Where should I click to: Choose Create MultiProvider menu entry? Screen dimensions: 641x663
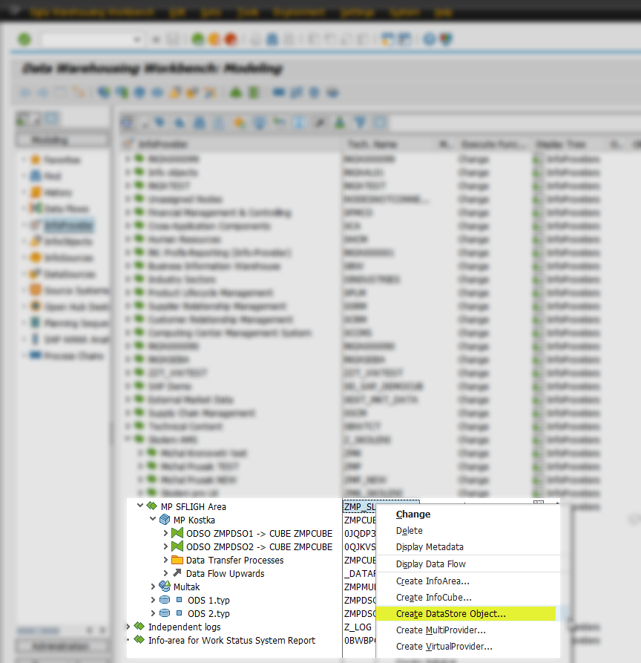(x=441, y=630)
